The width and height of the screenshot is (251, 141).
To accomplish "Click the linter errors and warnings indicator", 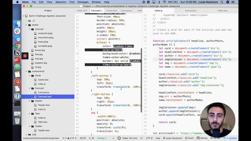I will (x=69, y=138).
